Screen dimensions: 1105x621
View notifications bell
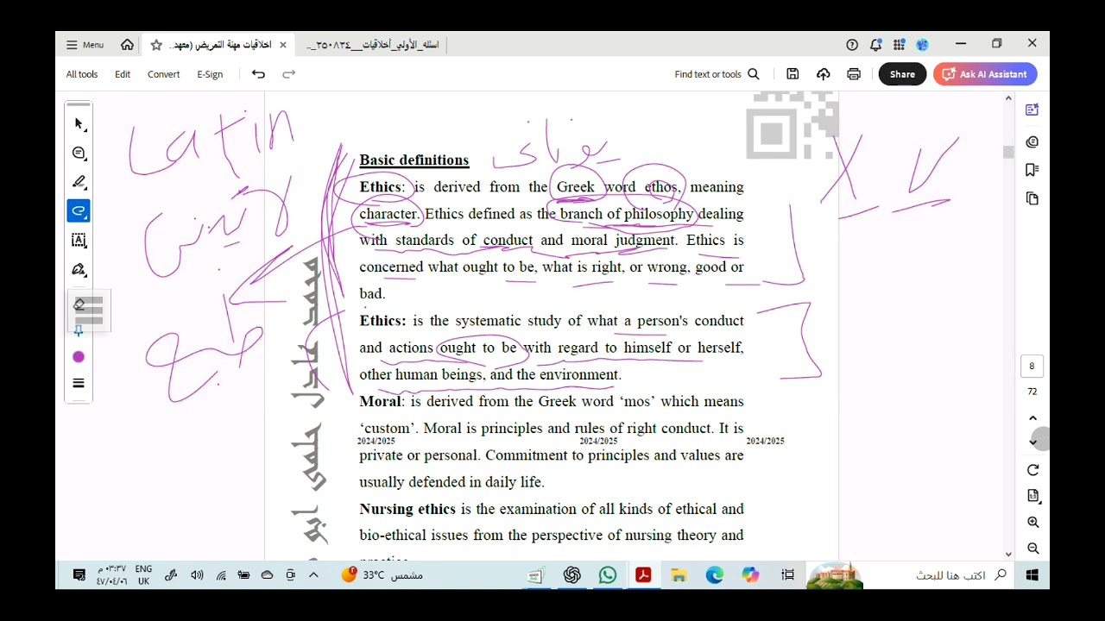click(875, 45)
